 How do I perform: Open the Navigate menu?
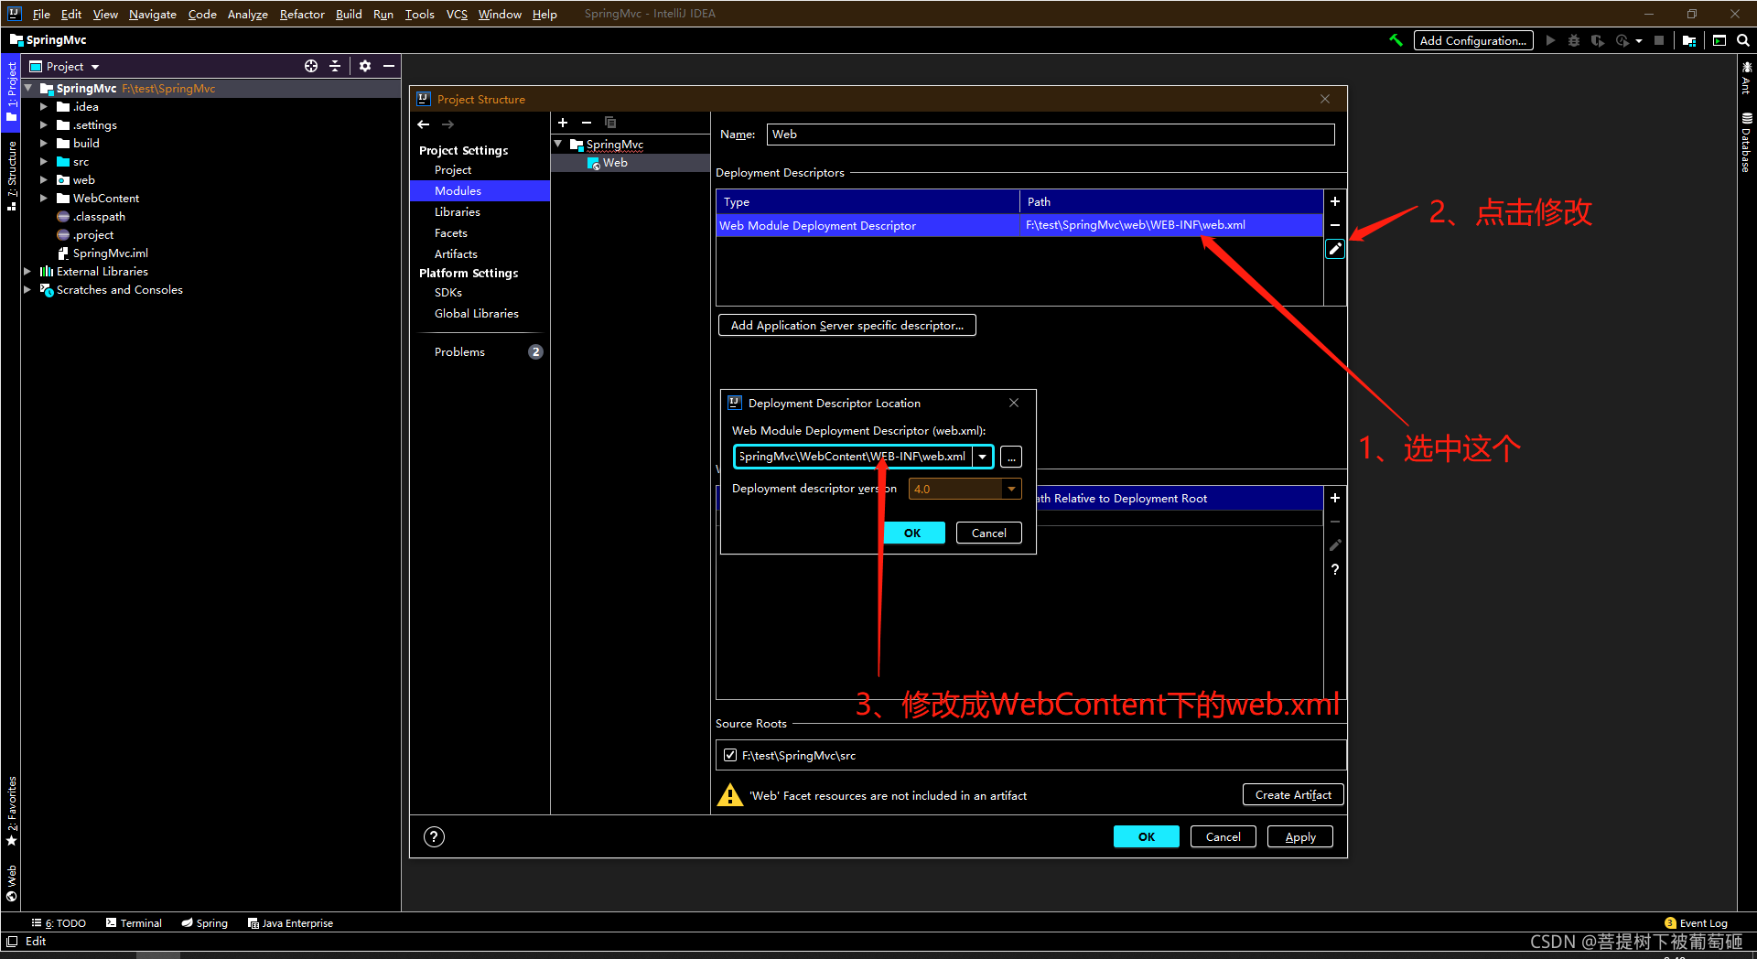tap(152, 14)
